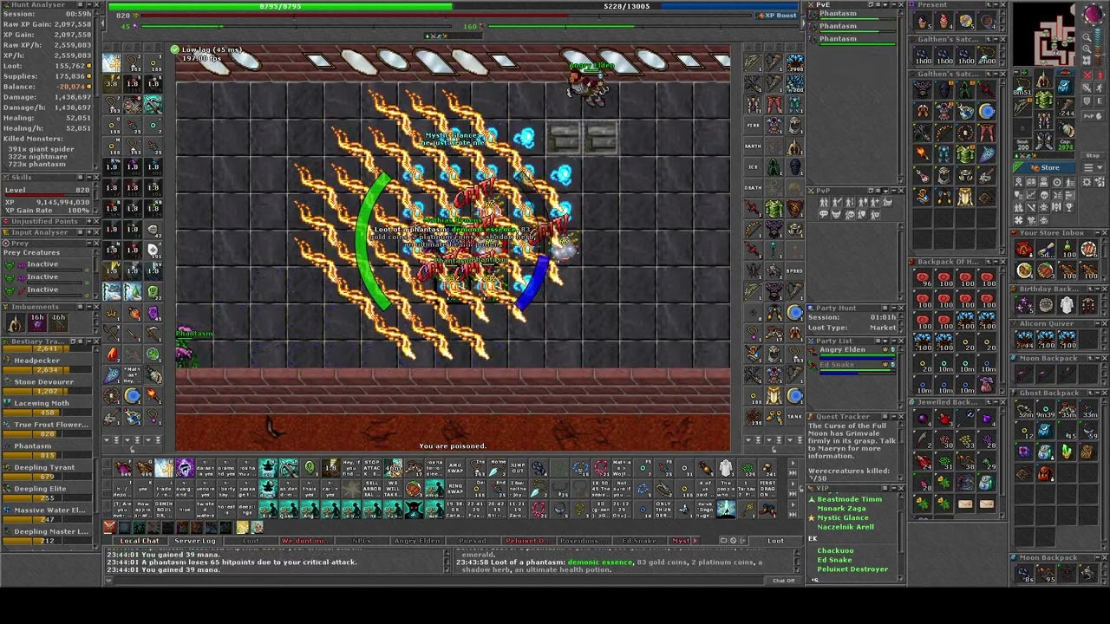This screenshot has width=1110, height=624.
Task: Select the FIRE preset action button
Action: pyautogui.click(x=753, y=125)
